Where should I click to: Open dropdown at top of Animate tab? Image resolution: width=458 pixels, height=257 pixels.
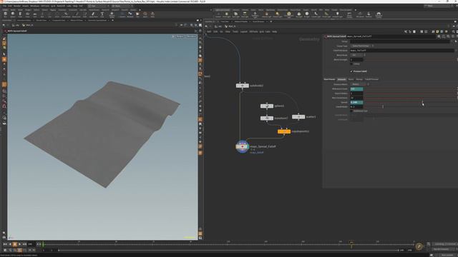pos(359,84)
